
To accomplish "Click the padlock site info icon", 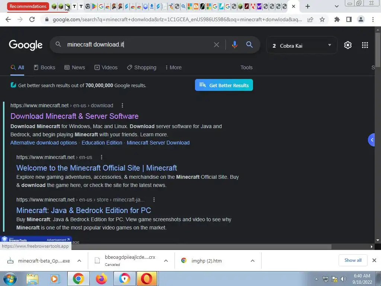I will click(x=47, y=19).
